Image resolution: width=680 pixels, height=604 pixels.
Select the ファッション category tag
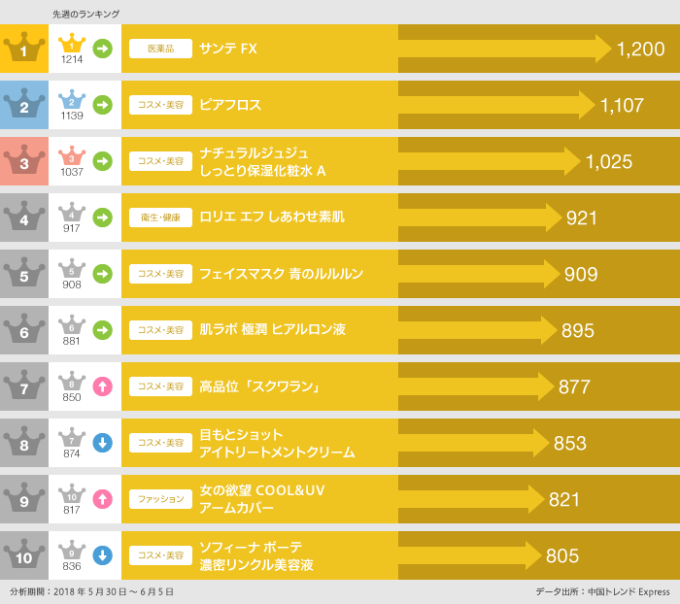pyautogui.click(x=160, y=499)
